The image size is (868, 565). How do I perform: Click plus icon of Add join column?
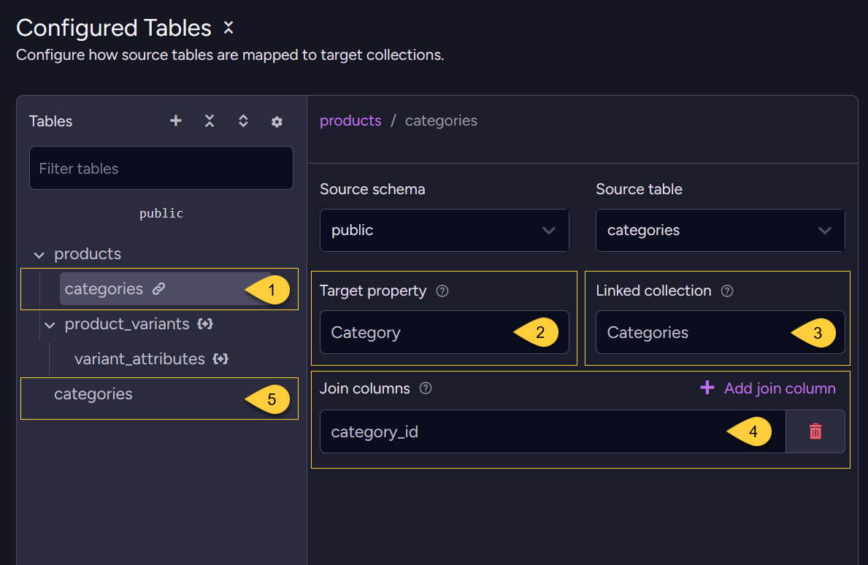[707, 388]
